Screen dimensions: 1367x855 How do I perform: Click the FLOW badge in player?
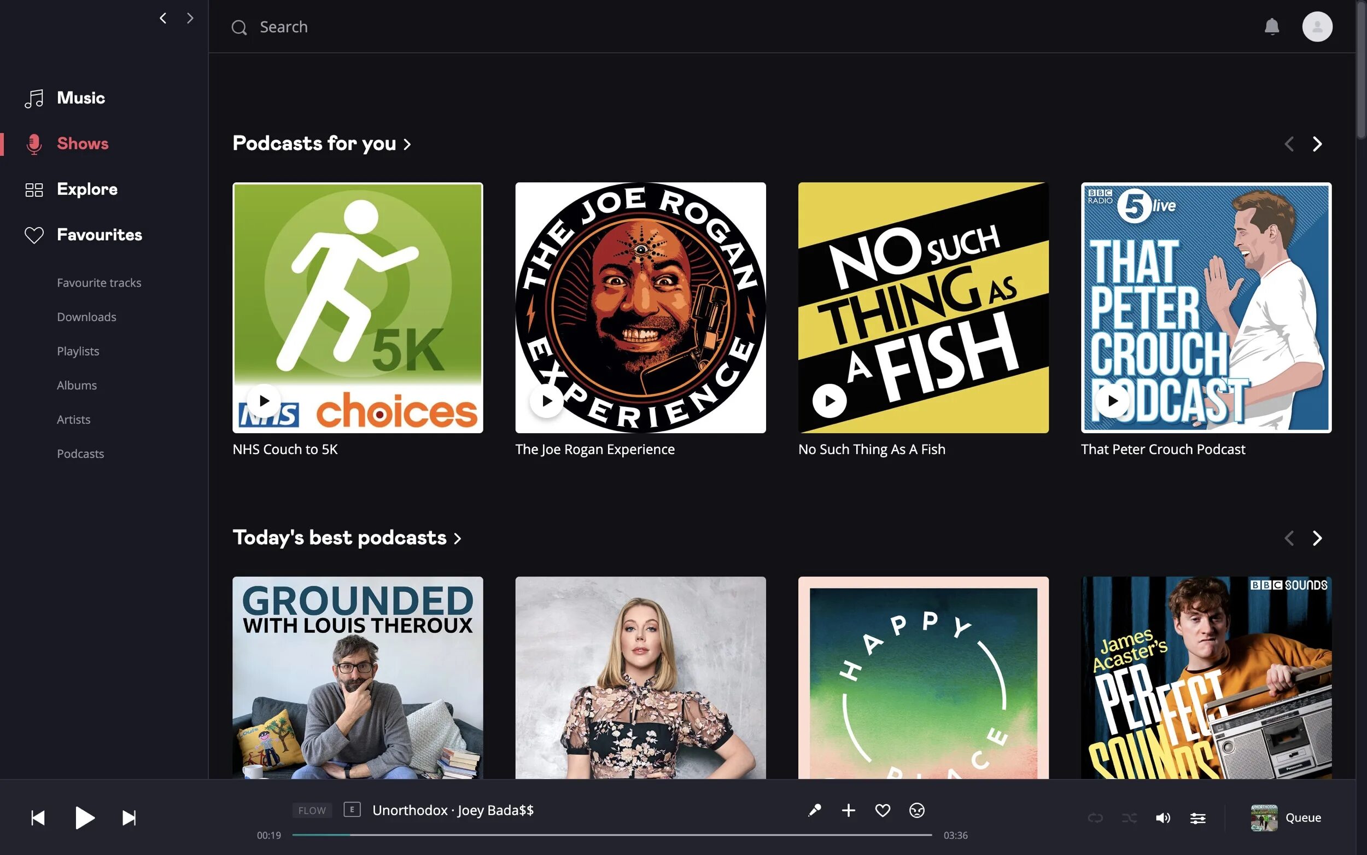(312, 810)
